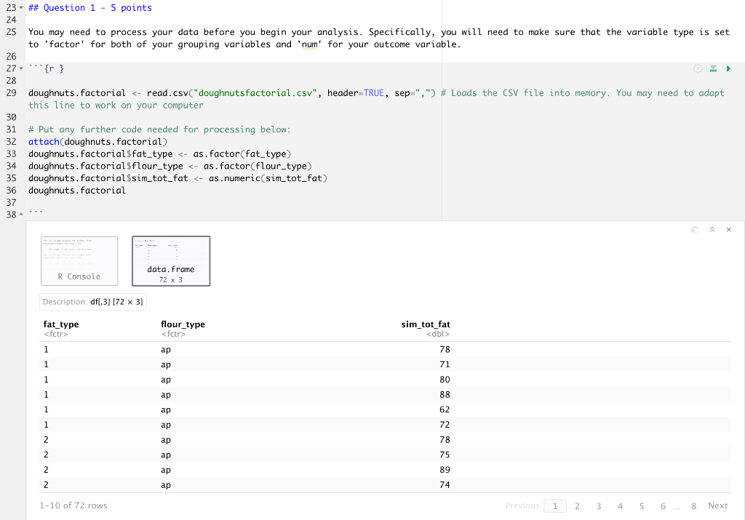
Task: Click the Question 1 - 5 points heading
Action: [x=90, y=8]
